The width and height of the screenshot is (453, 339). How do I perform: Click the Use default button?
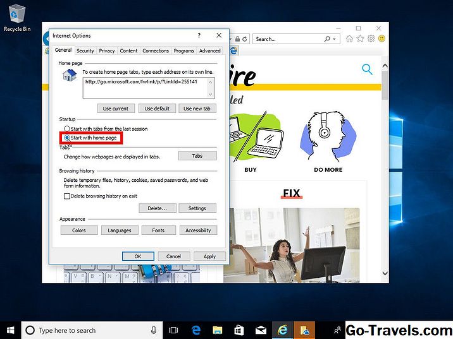[x=157, y=109]
